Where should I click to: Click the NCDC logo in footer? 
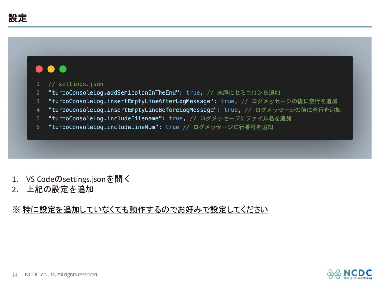(x=349, y=274)
